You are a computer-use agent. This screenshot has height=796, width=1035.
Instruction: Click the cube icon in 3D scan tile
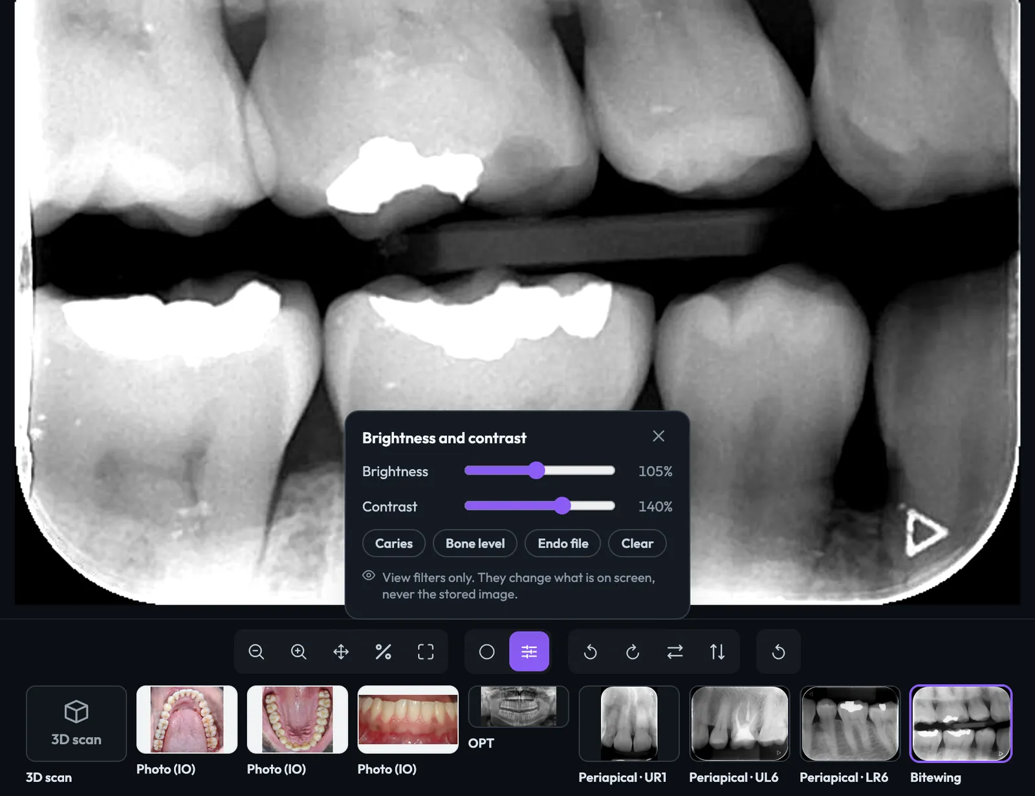click(76, 711)
